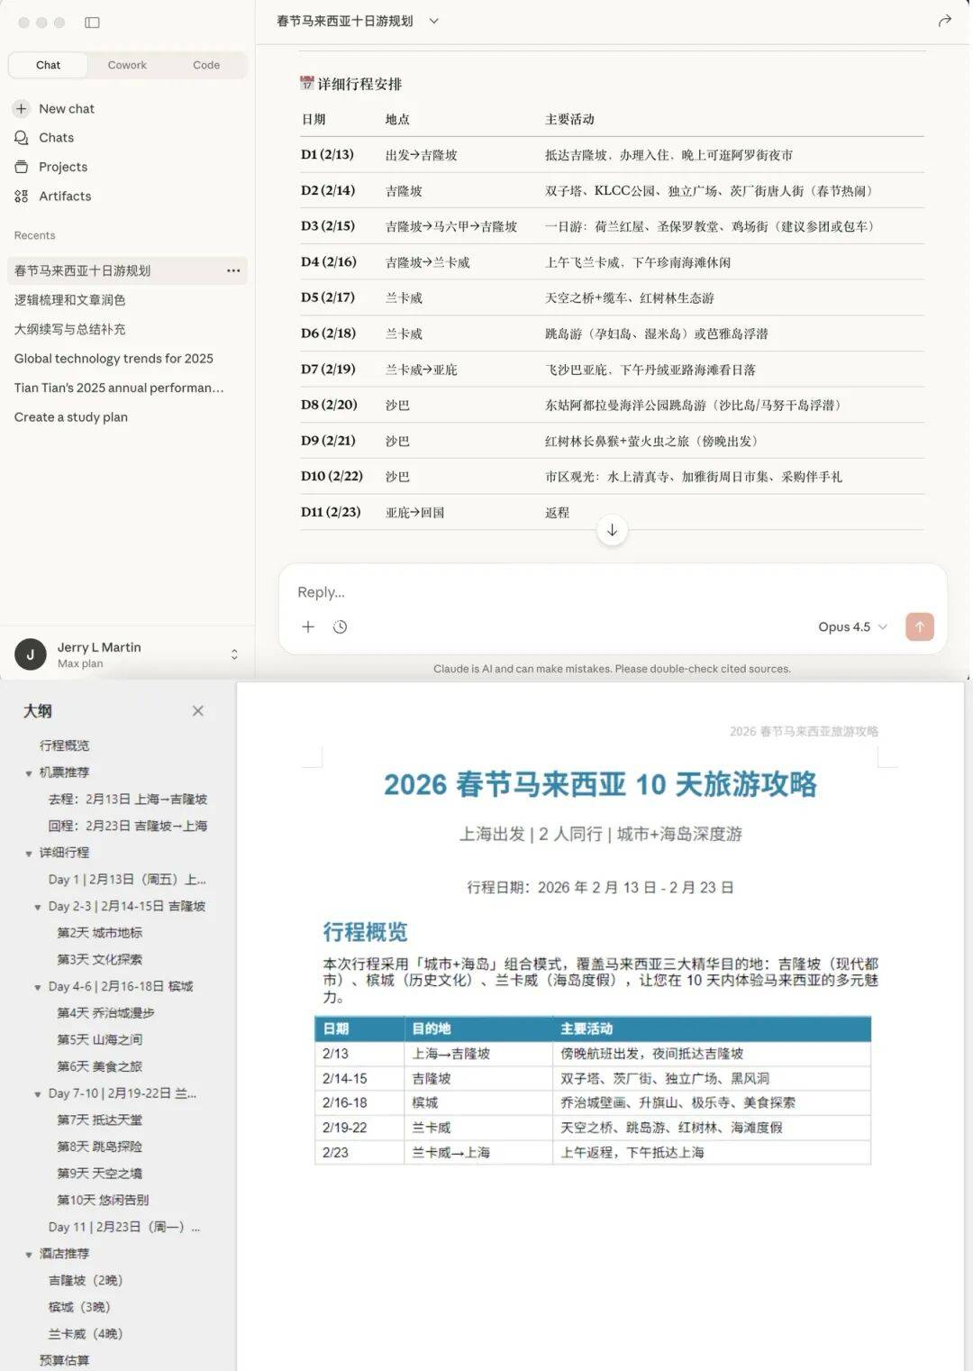
Task: Switch to the Code tab
Action: pyautogui.click(x=205, y=65)
